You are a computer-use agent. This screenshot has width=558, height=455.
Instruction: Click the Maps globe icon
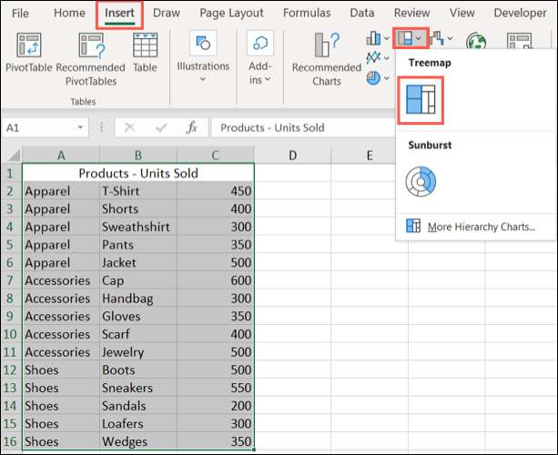[476, 42]
